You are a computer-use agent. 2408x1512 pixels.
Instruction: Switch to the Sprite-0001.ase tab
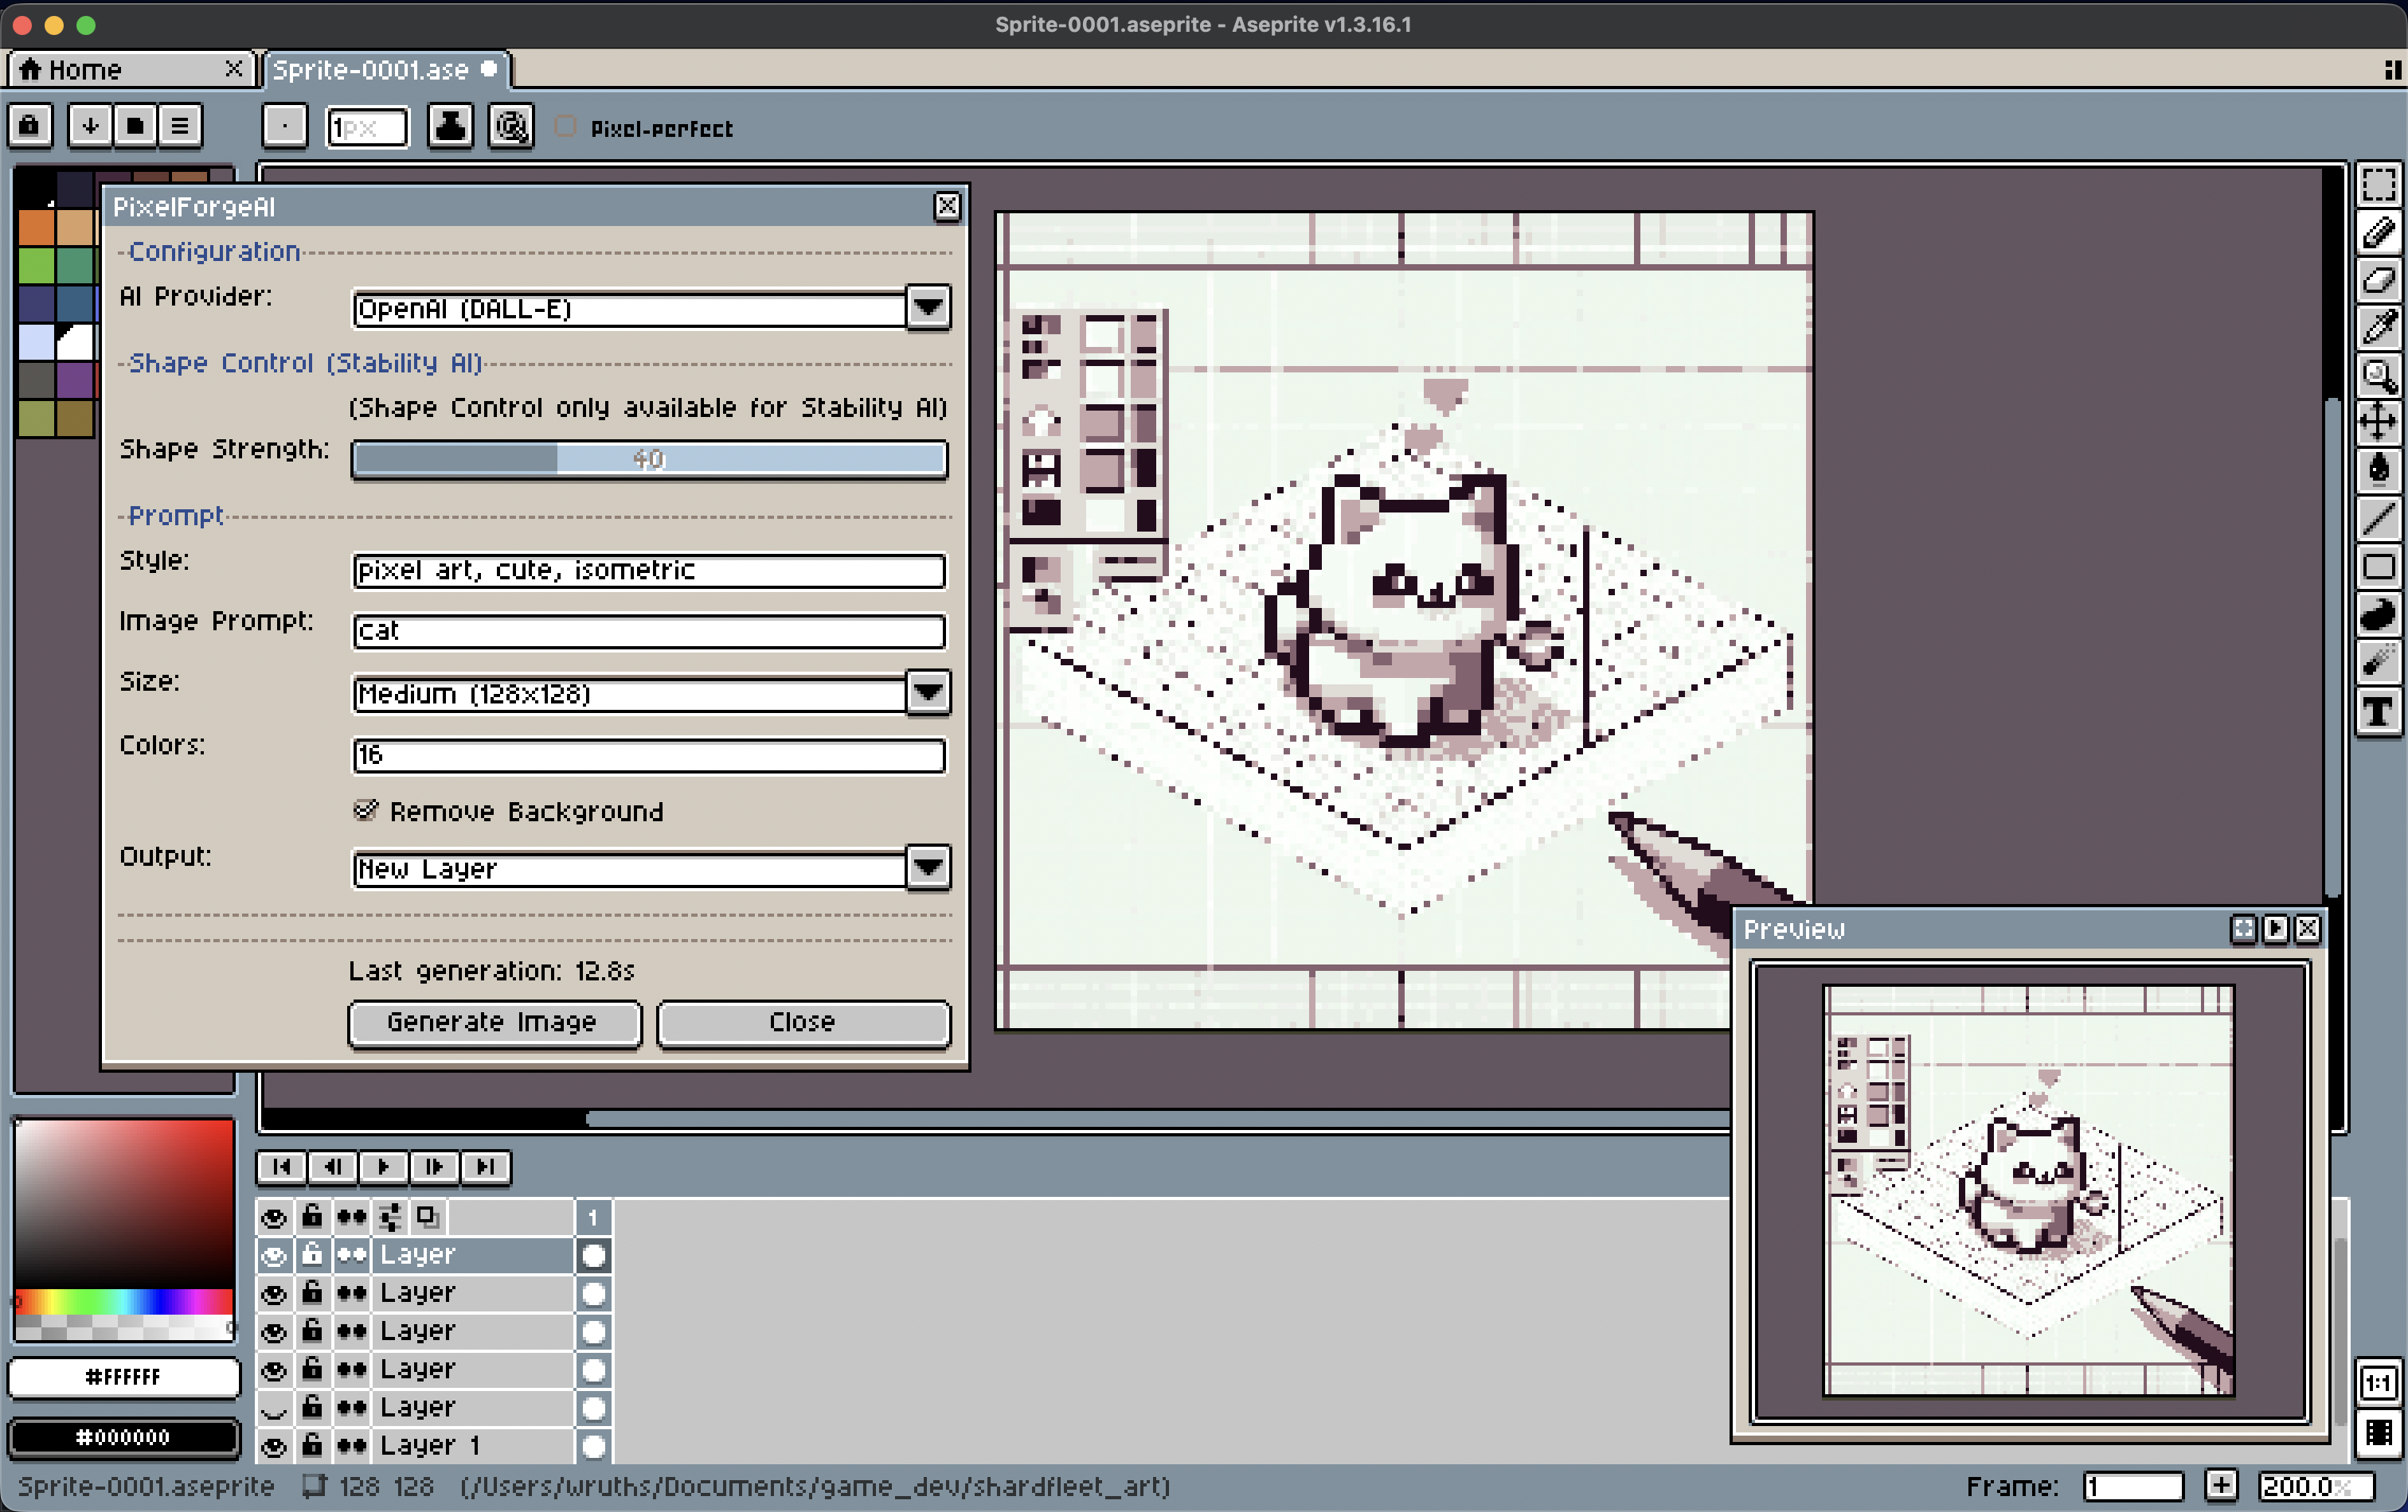pyautogui.click(x=370, y=70)
